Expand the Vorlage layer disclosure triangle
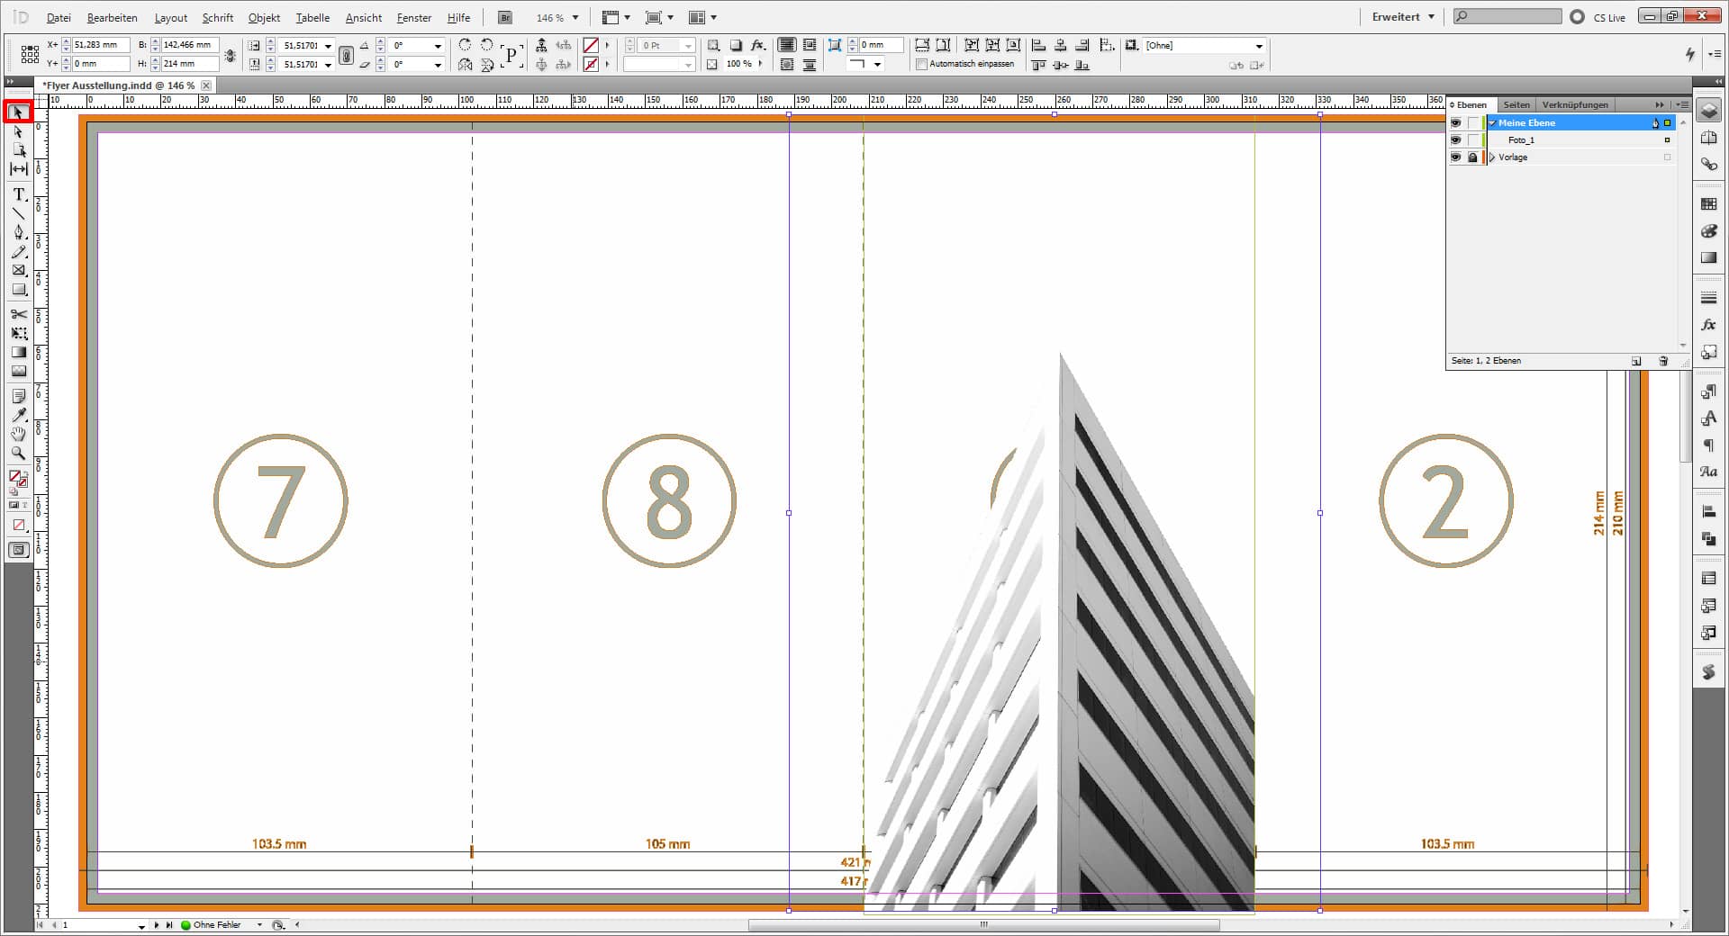The width and height of the screenshot is (1729, 936). pyautogui.click(x=1492, y=157)
